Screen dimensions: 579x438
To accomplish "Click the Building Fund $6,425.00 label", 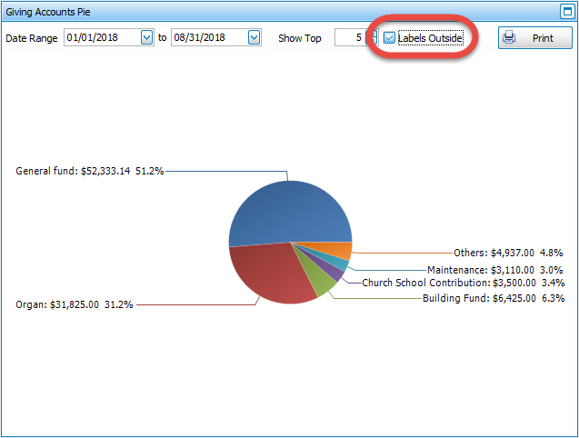I will tap(494, 298).
